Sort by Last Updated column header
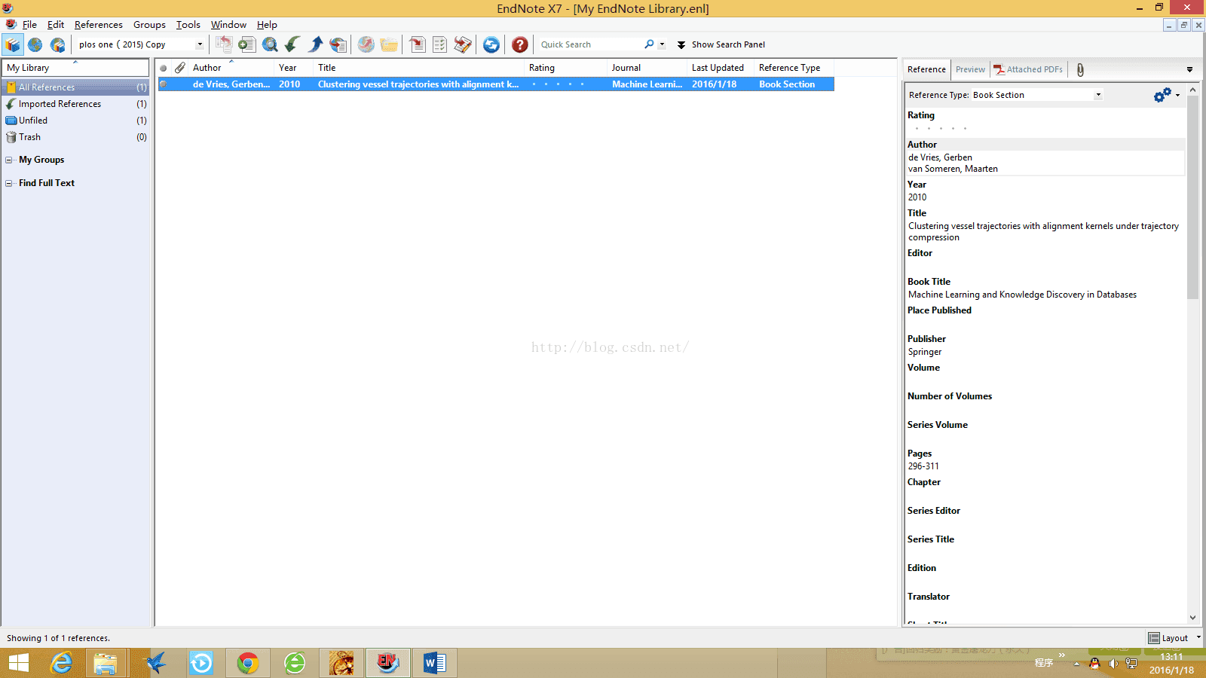 (720, 68)
